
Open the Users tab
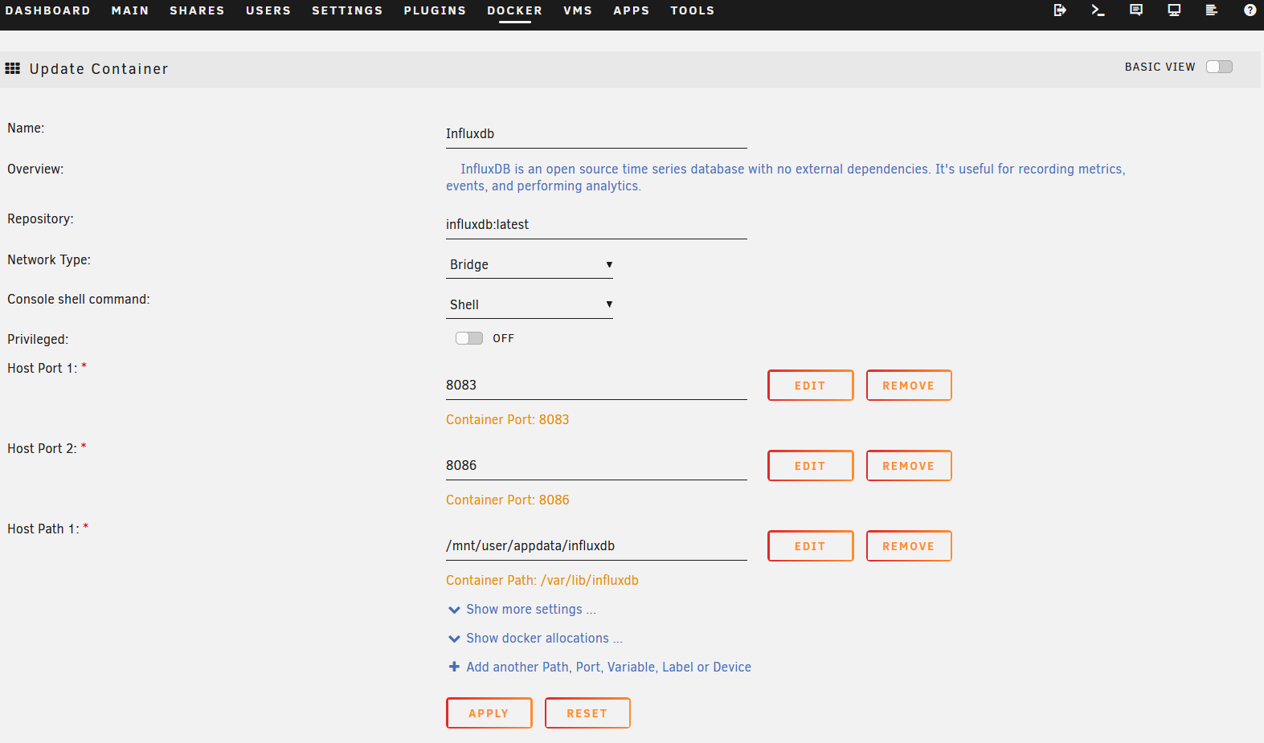point(268,10)
